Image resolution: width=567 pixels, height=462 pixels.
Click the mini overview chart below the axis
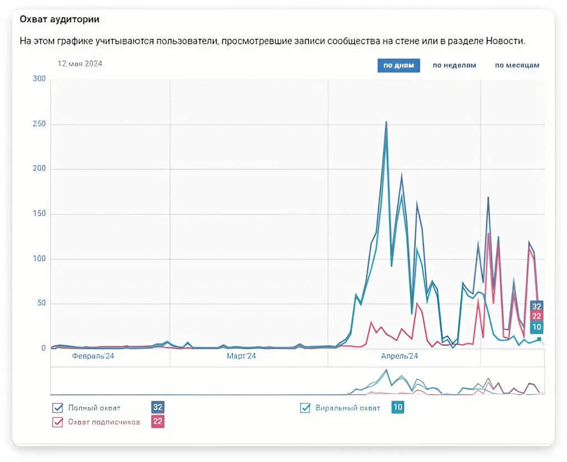297,381
